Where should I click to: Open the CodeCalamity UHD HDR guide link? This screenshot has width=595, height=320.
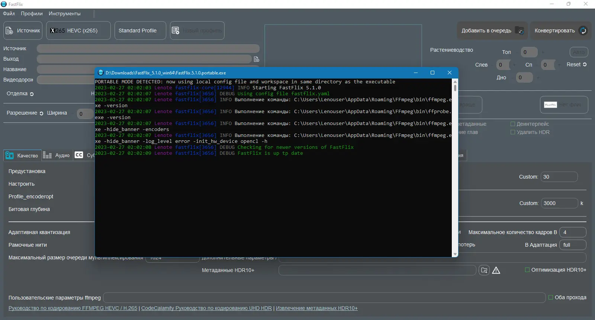(206, 308)
